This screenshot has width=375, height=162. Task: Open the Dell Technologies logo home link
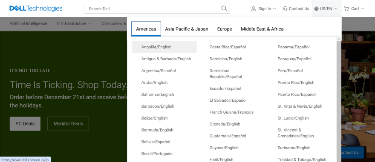point(36,8)
